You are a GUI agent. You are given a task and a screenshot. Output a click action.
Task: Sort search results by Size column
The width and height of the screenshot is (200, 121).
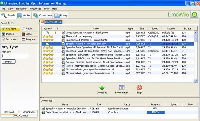coord(142,29)
